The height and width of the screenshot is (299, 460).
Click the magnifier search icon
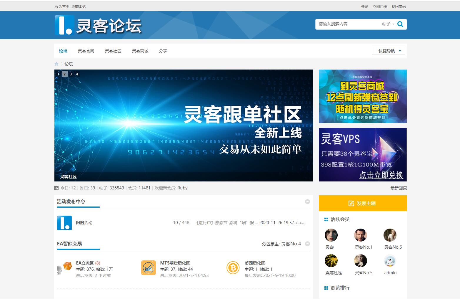pos(400,24)
